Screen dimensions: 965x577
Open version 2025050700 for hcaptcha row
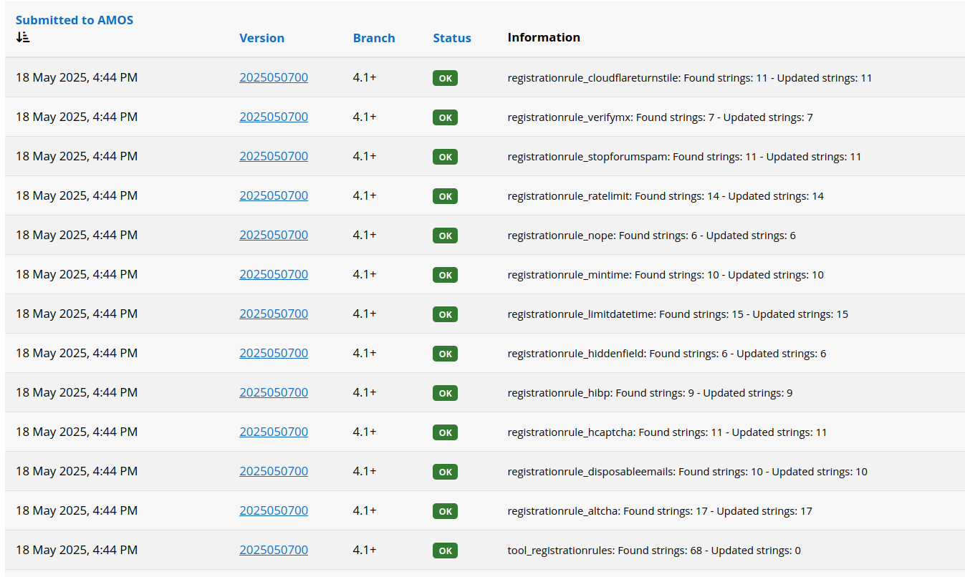[x=274, y=432]
